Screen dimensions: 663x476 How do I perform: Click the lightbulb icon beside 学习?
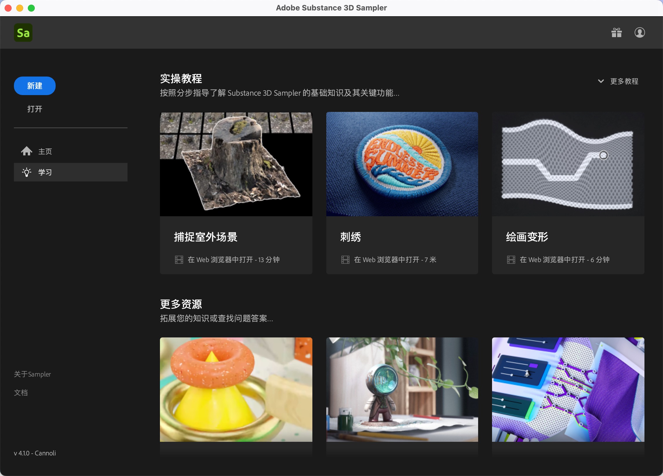pos(26,172)
